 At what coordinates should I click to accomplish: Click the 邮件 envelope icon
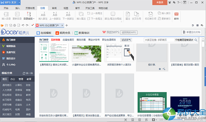click(176, 14)
